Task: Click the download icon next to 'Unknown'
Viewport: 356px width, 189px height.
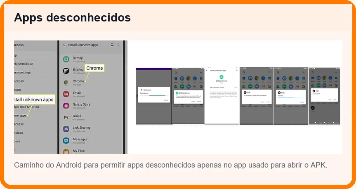Action: pos(141,90)
